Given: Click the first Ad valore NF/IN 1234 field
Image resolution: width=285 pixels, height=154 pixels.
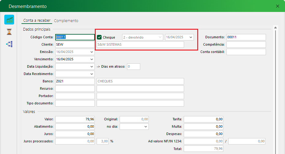Looking at the screenshot, I should (x=204, y=141).
